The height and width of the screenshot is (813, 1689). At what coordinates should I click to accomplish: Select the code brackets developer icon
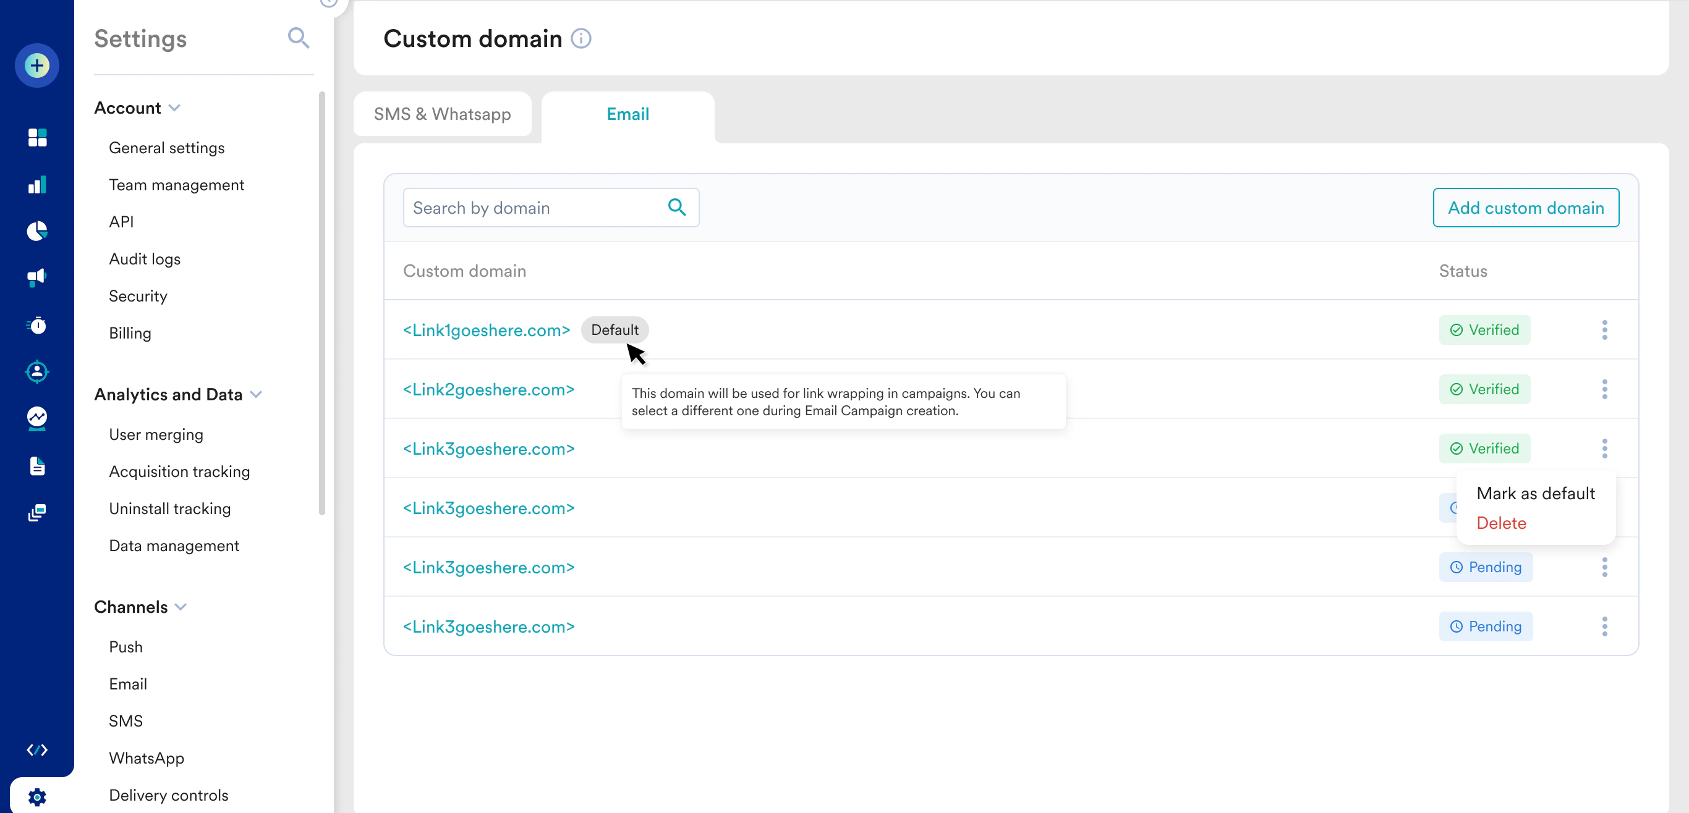tap(36, 749)
